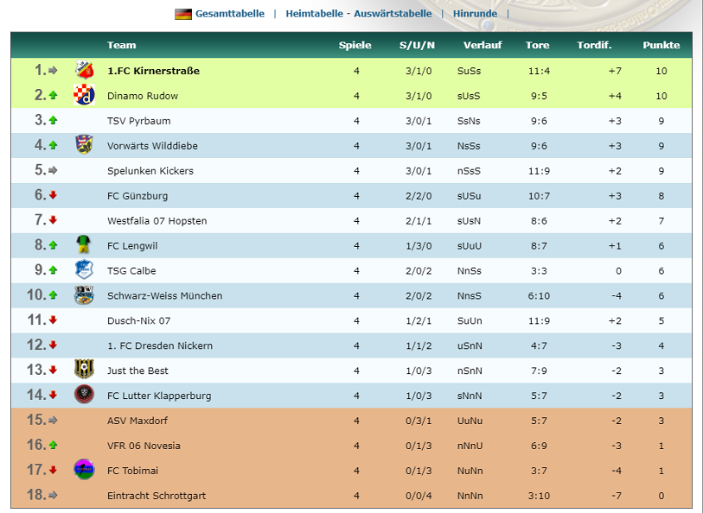Click the Punkte column header
Screen dimensions: 703x513
pos(661,45)
